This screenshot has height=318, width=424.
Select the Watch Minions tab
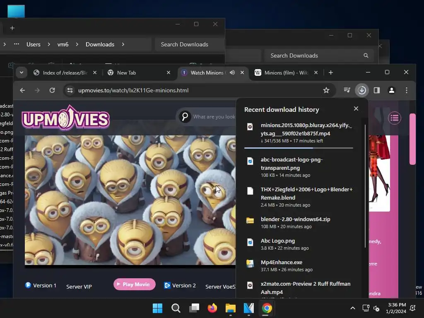(207, 72)
